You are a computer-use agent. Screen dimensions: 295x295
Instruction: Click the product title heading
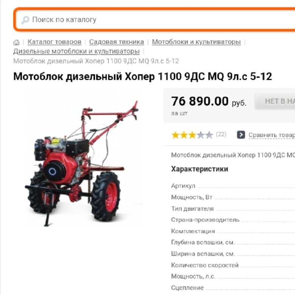[143, 76]
